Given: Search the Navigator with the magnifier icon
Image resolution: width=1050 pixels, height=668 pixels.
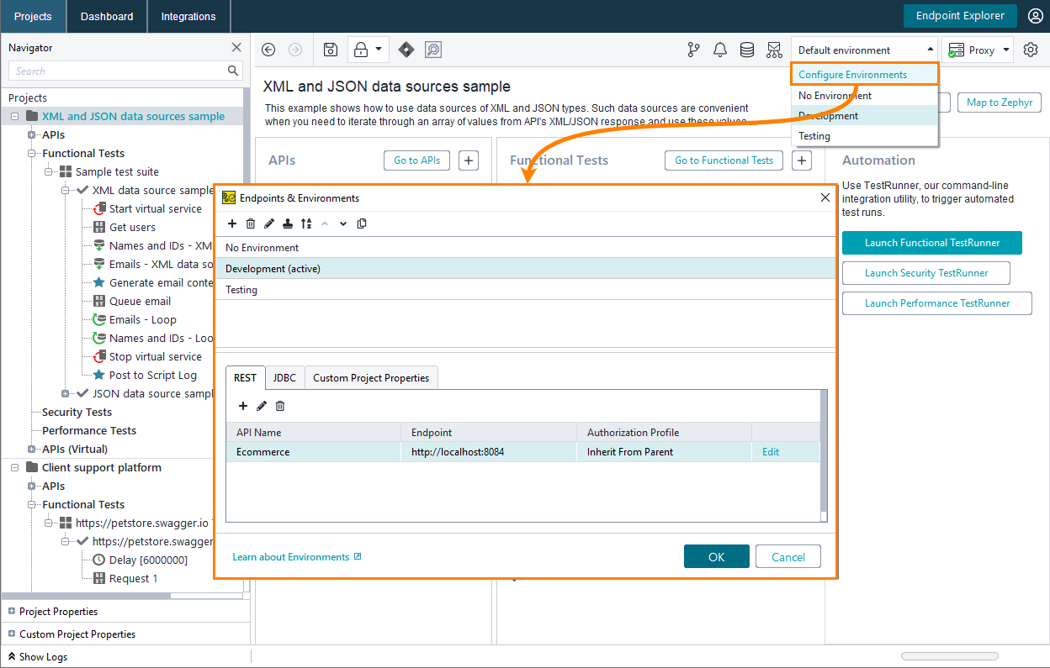Looking at the screenshot, I should pyautogui.click(x=233, y=71).
